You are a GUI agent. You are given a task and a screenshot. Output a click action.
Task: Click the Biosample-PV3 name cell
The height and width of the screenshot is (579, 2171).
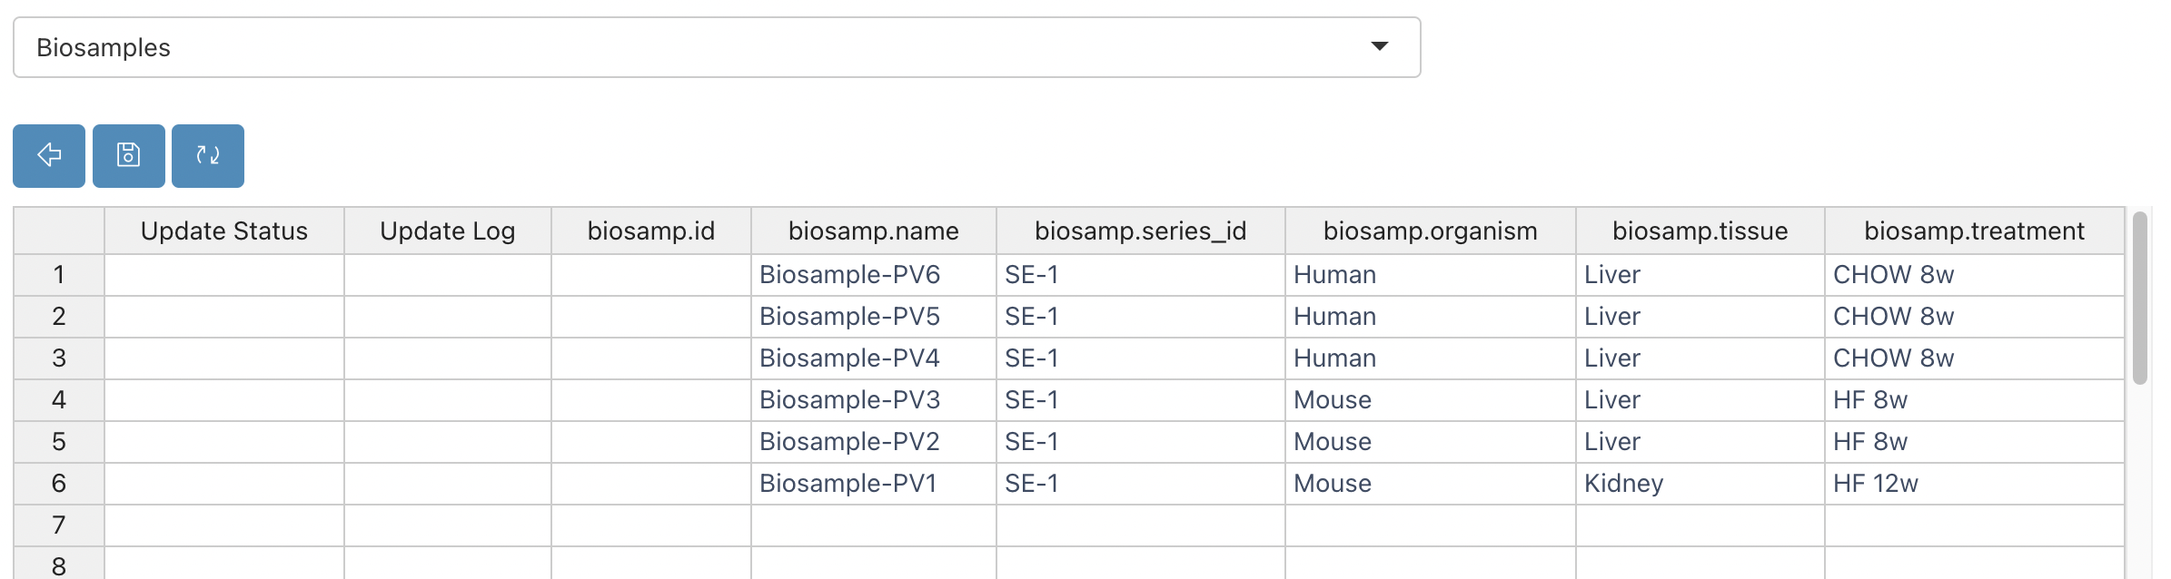coord(874,400)
